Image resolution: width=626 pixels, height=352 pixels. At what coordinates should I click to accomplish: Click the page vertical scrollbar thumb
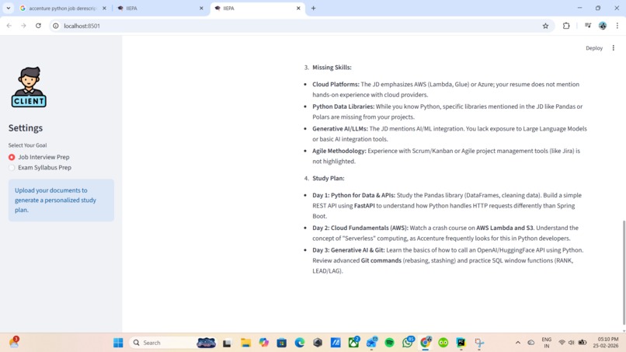624,273
